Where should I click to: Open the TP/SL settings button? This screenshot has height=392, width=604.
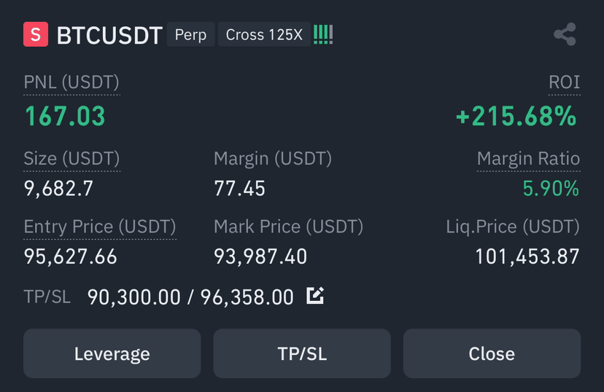(x=302, y=353)
